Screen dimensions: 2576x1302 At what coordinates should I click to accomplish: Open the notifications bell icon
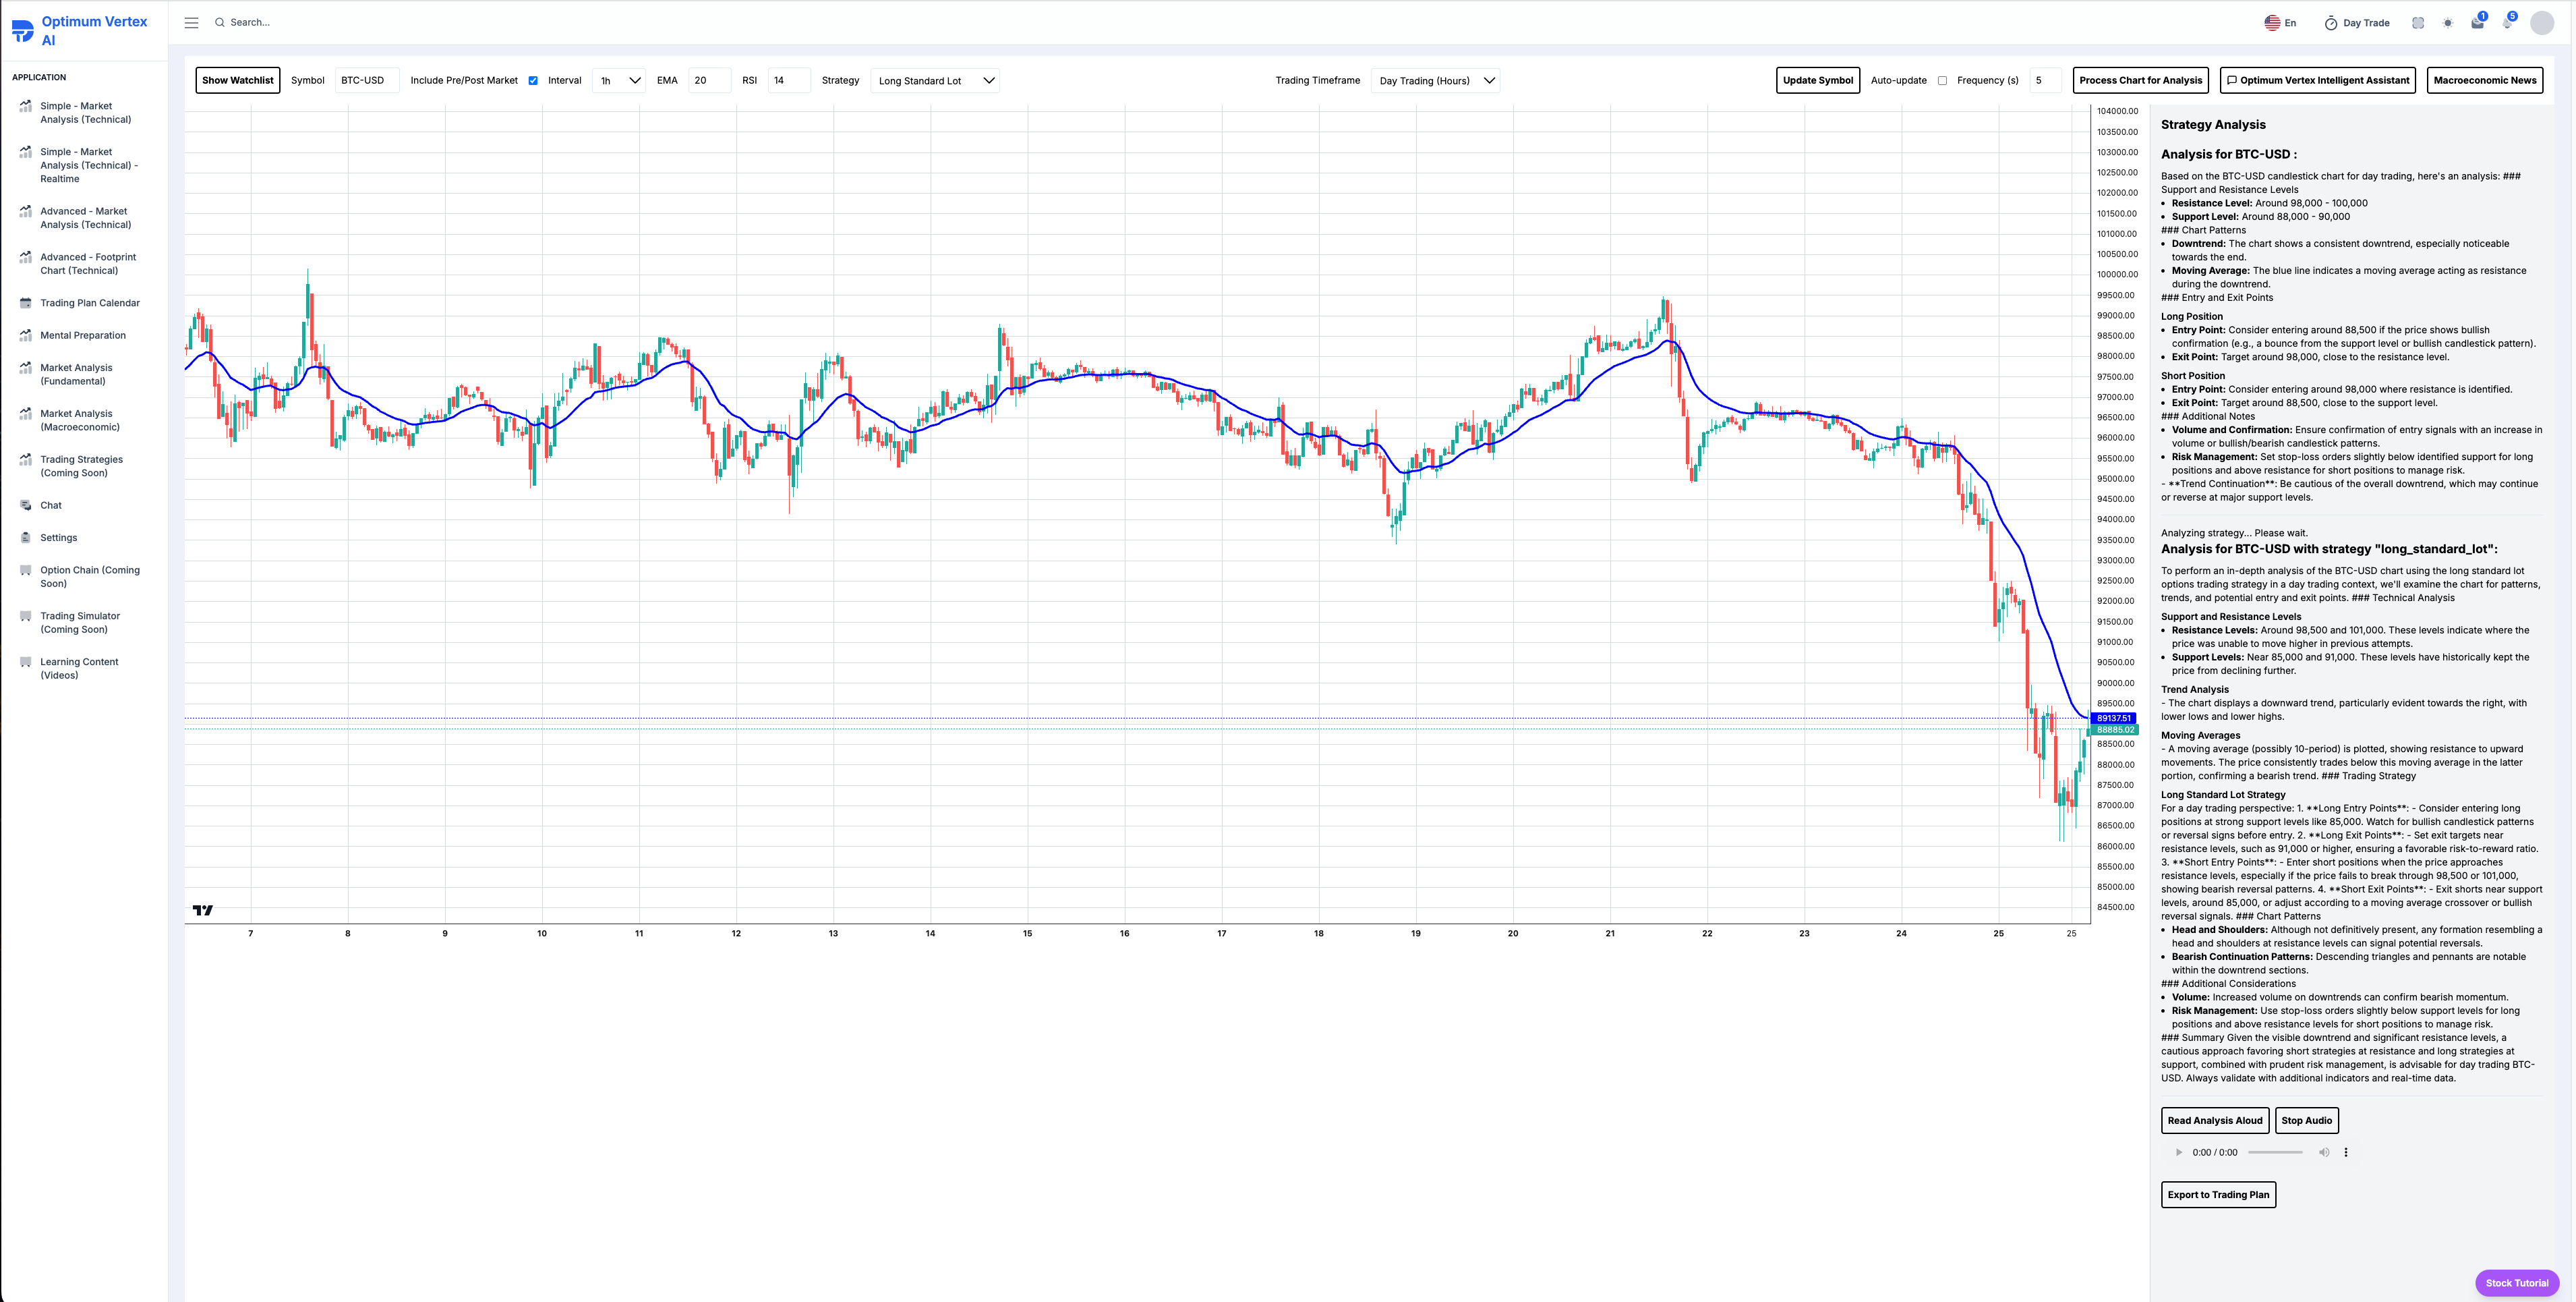[2507, 23]
